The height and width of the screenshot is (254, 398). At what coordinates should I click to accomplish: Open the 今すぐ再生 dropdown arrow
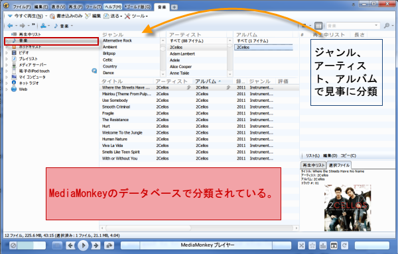click(46, 16)
